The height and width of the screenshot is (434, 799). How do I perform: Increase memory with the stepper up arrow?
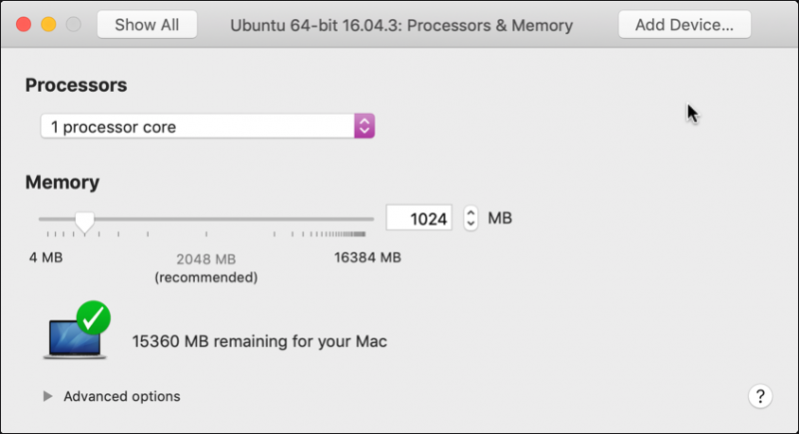click(x=471, y=212)
